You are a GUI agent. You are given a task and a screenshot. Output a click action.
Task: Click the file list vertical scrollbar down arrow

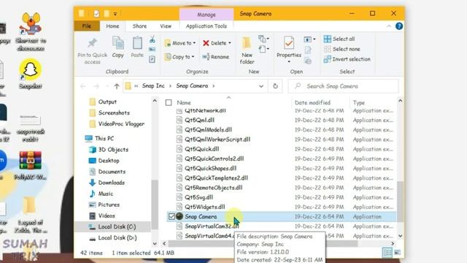point(401,236)
